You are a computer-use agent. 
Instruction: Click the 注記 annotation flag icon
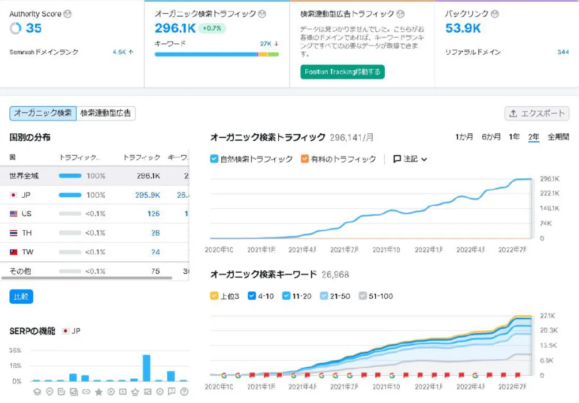click(x=396, y=159)
